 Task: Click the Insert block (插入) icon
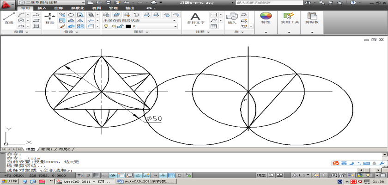(x=231, y=18)
